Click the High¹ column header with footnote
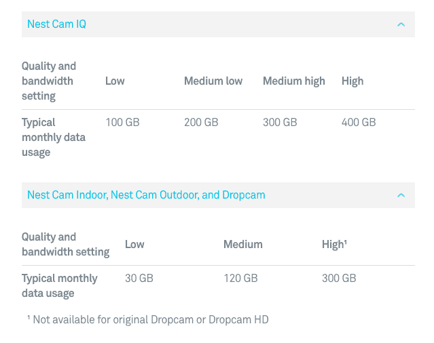 tap(334, 245)
